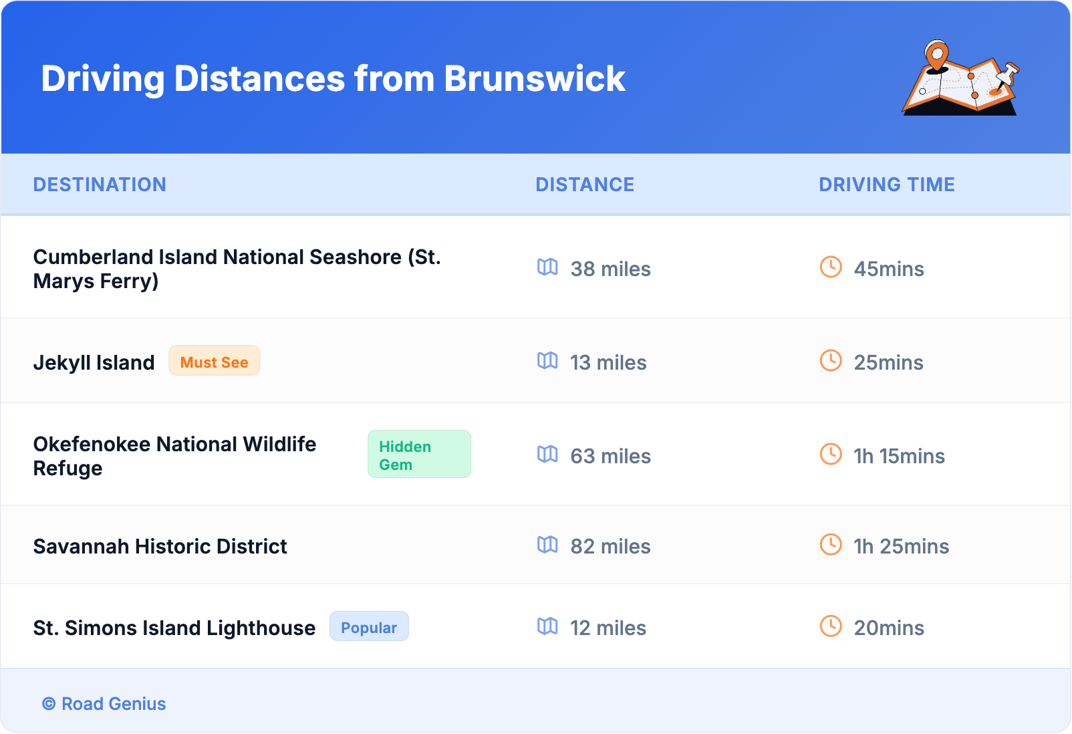This screenshot has width=1072, height=734.
Task: Click the Driving Time column header
Action: click(x=886, y=185)
